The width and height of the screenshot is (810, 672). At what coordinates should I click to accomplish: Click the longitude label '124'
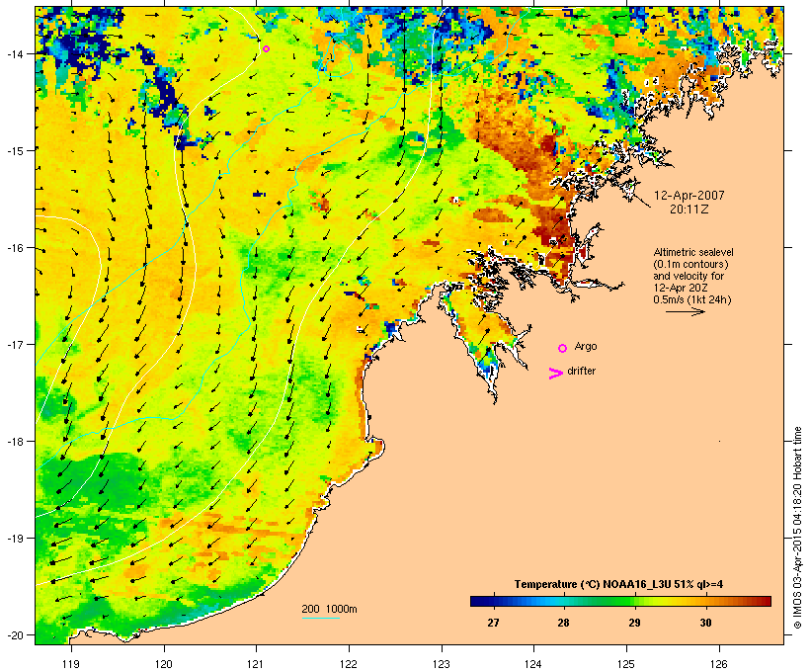click(x=533, y=664)
